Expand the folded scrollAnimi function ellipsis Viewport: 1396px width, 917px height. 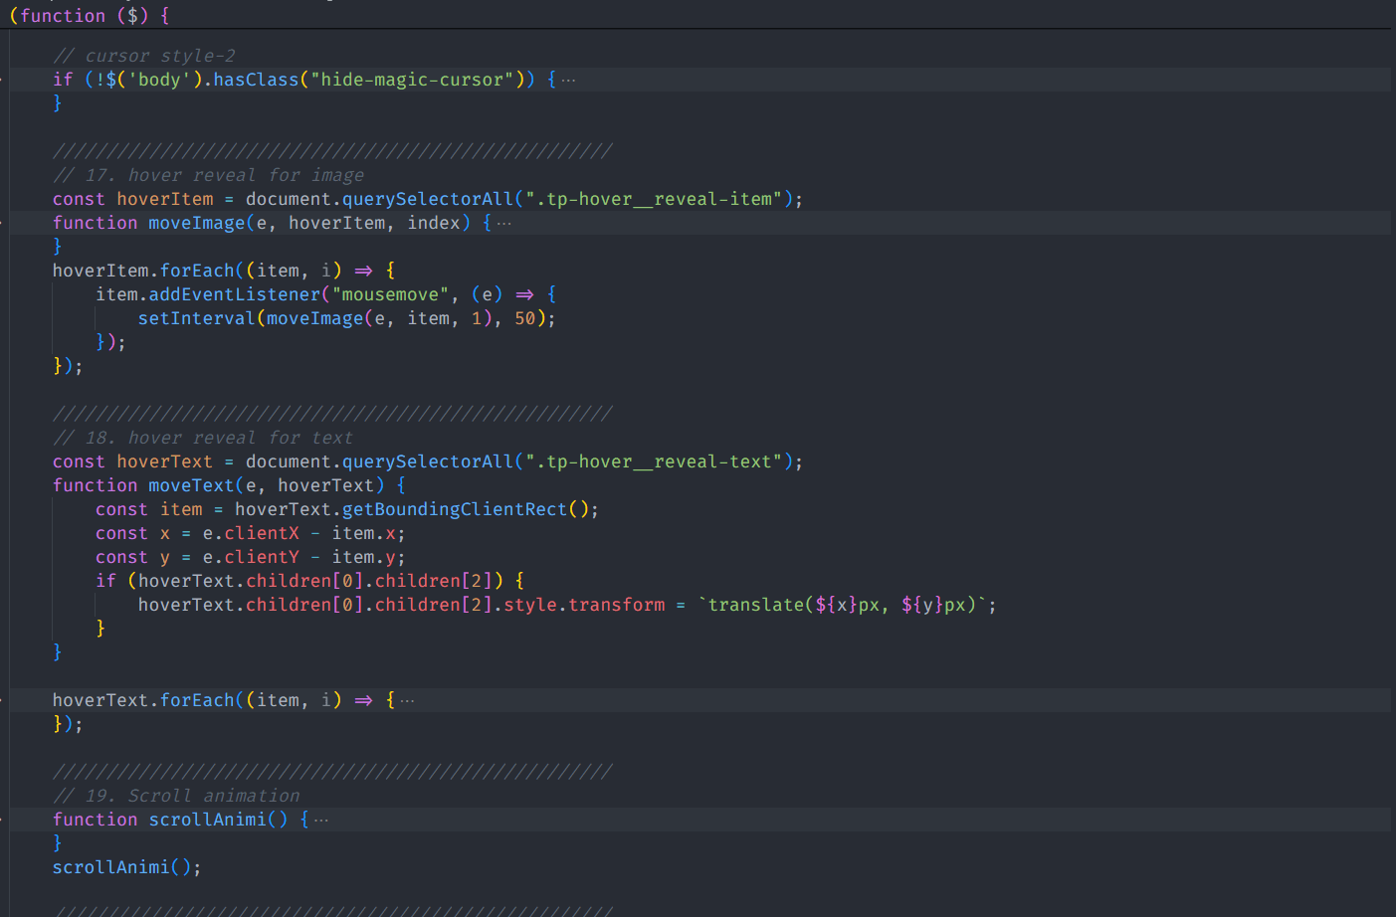point(320,821)
